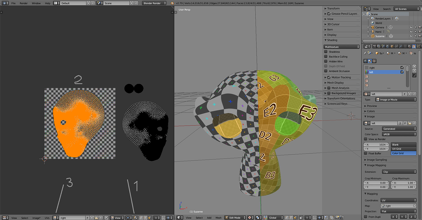Open the Render menu
The image size is (422, 220).
(x=24, y=3)
